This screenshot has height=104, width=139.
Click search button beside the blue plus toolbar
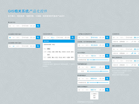tap(38, 38)
